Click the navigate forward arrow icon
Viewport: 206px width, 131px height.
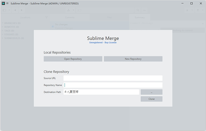(21, 10)
